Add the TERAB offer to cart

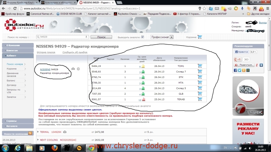pos(200,99)
